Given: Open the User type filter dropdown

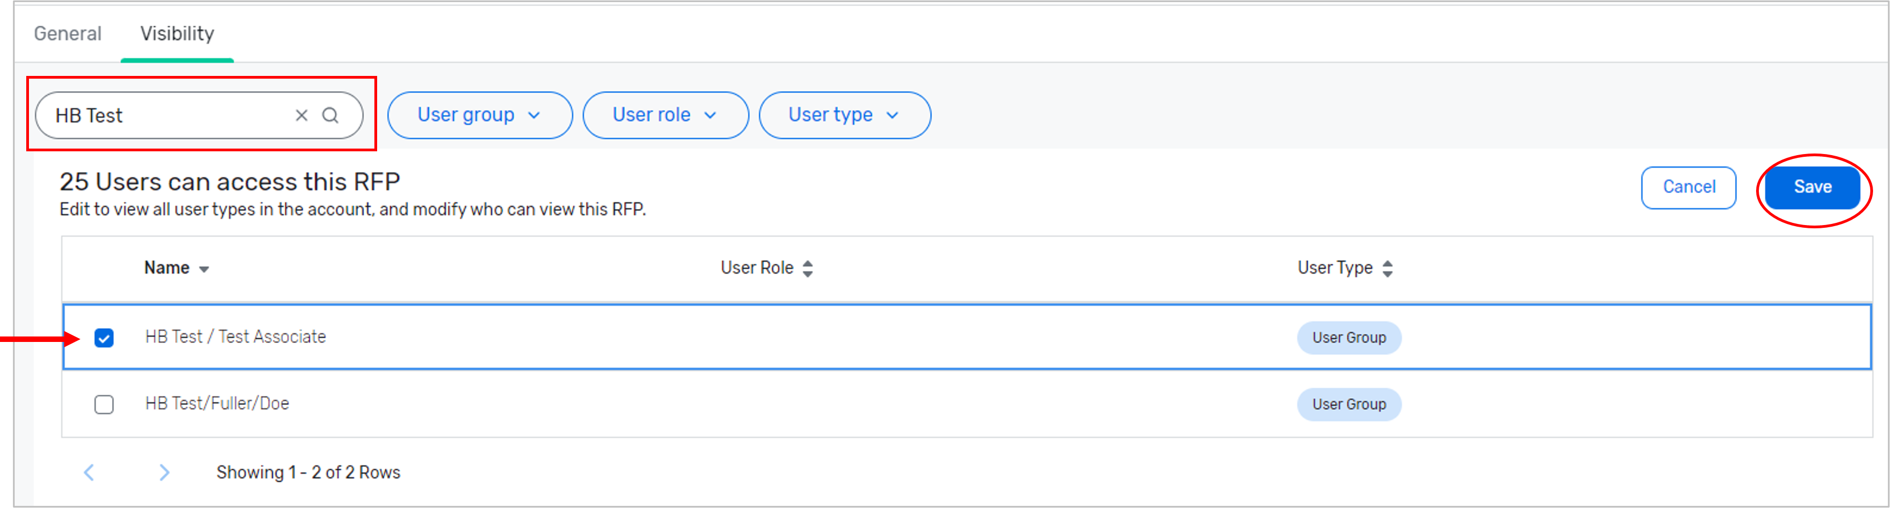Looking at the screenshot, I should pos(844,115).
